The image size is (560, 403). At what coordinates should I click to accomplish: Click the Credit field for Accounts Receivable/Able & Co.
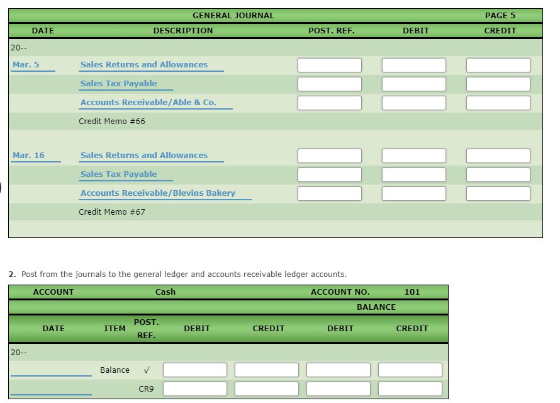coord(497,102)
